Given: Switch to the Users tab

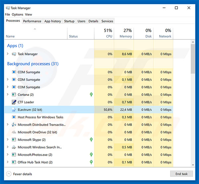Looking at the screenshot, I should coord(82,21).
